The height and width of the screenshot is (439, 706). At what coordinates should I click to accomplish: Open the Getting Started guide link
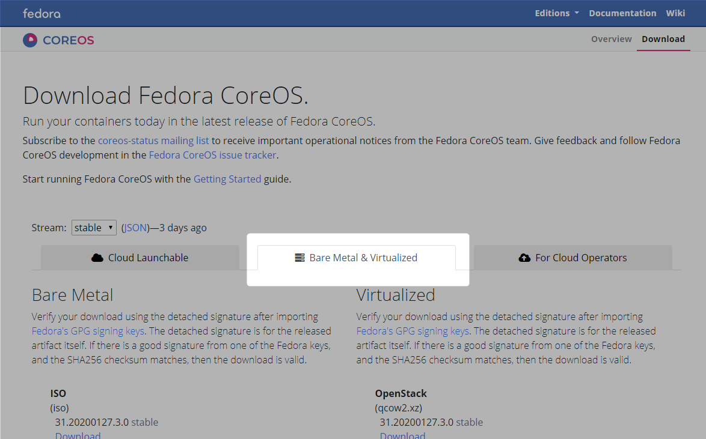click(227, 179)
